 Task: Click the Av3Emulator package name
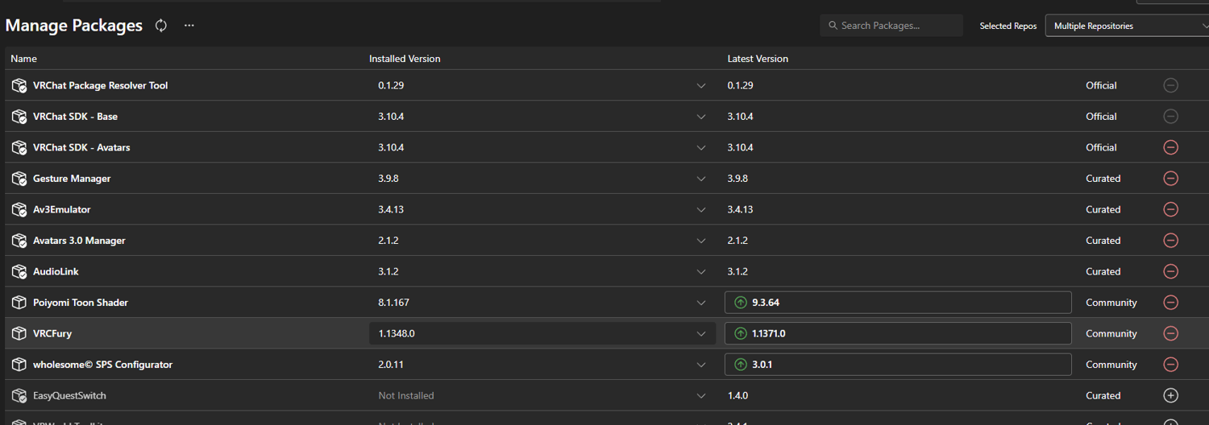[62, 209]
